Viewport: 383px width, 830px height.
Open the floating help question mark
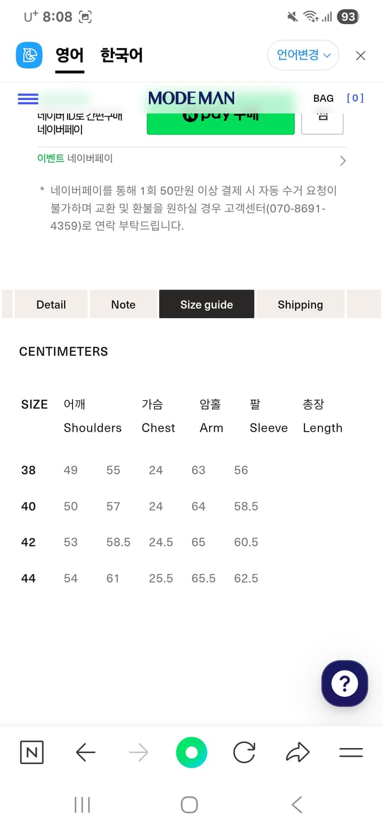point(344,683)
